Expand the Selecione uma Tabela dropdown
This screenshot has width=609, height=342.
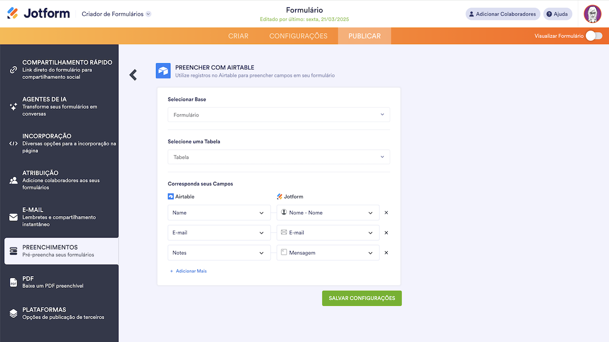279,157
